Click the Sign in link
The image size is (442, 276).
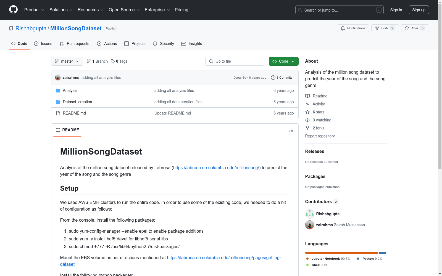coord(396,10)
